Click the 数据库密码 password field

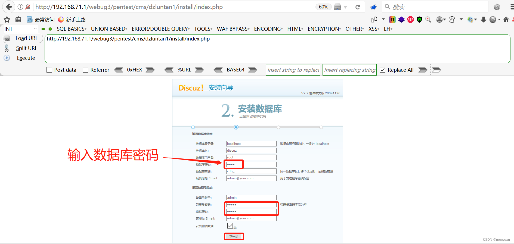(251, 164)
